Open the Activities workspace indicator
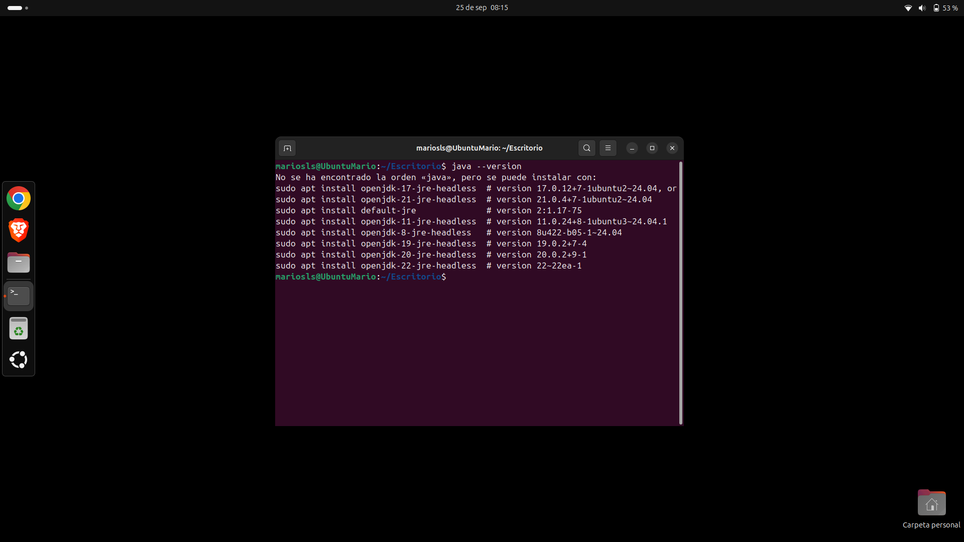 (18, 8)
